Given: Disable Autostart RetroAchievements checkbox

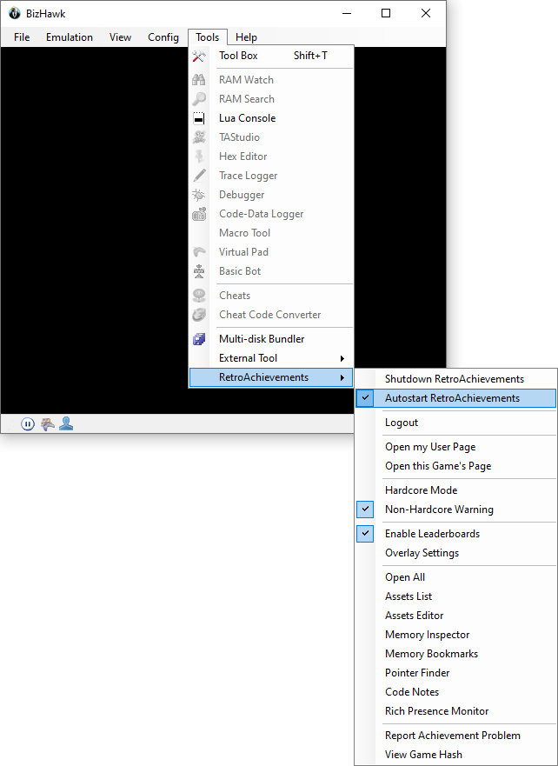Looking at the screenshot, I should click(367, 398).
